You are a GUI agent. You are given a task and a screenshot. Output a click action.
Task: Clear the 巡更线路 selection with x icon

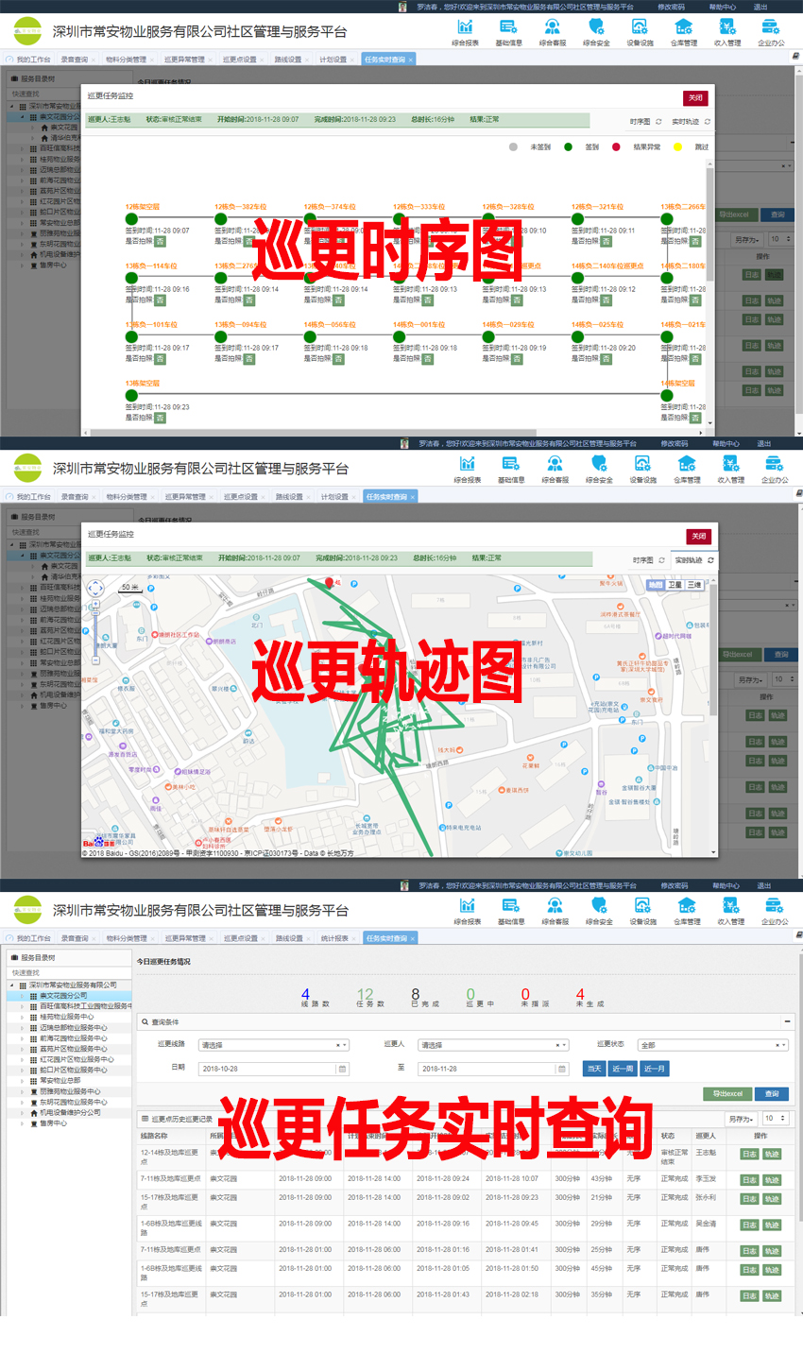(337, 1046)
